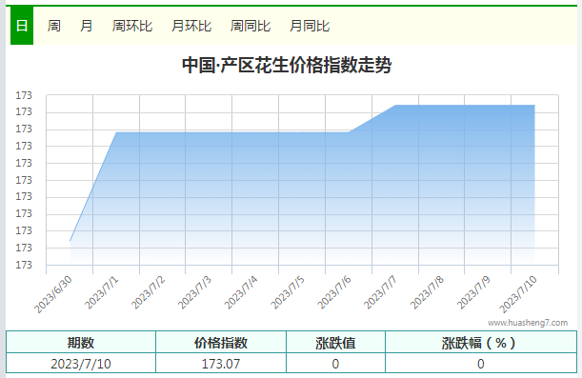The height and width of the screenshot is (378, 582).
Task: Open the 周环比 tab
Action: (132, 26)
